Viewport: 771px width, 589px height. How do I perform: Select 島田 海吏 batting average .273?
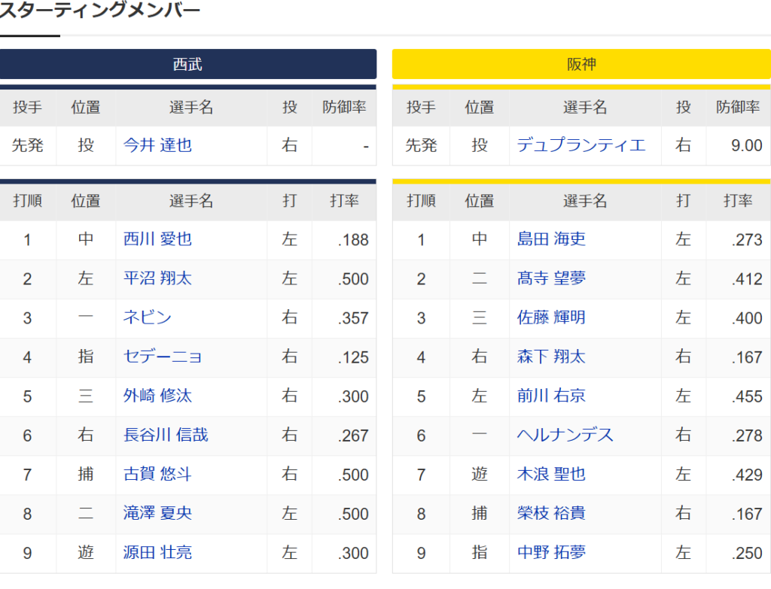click(747, 240)
